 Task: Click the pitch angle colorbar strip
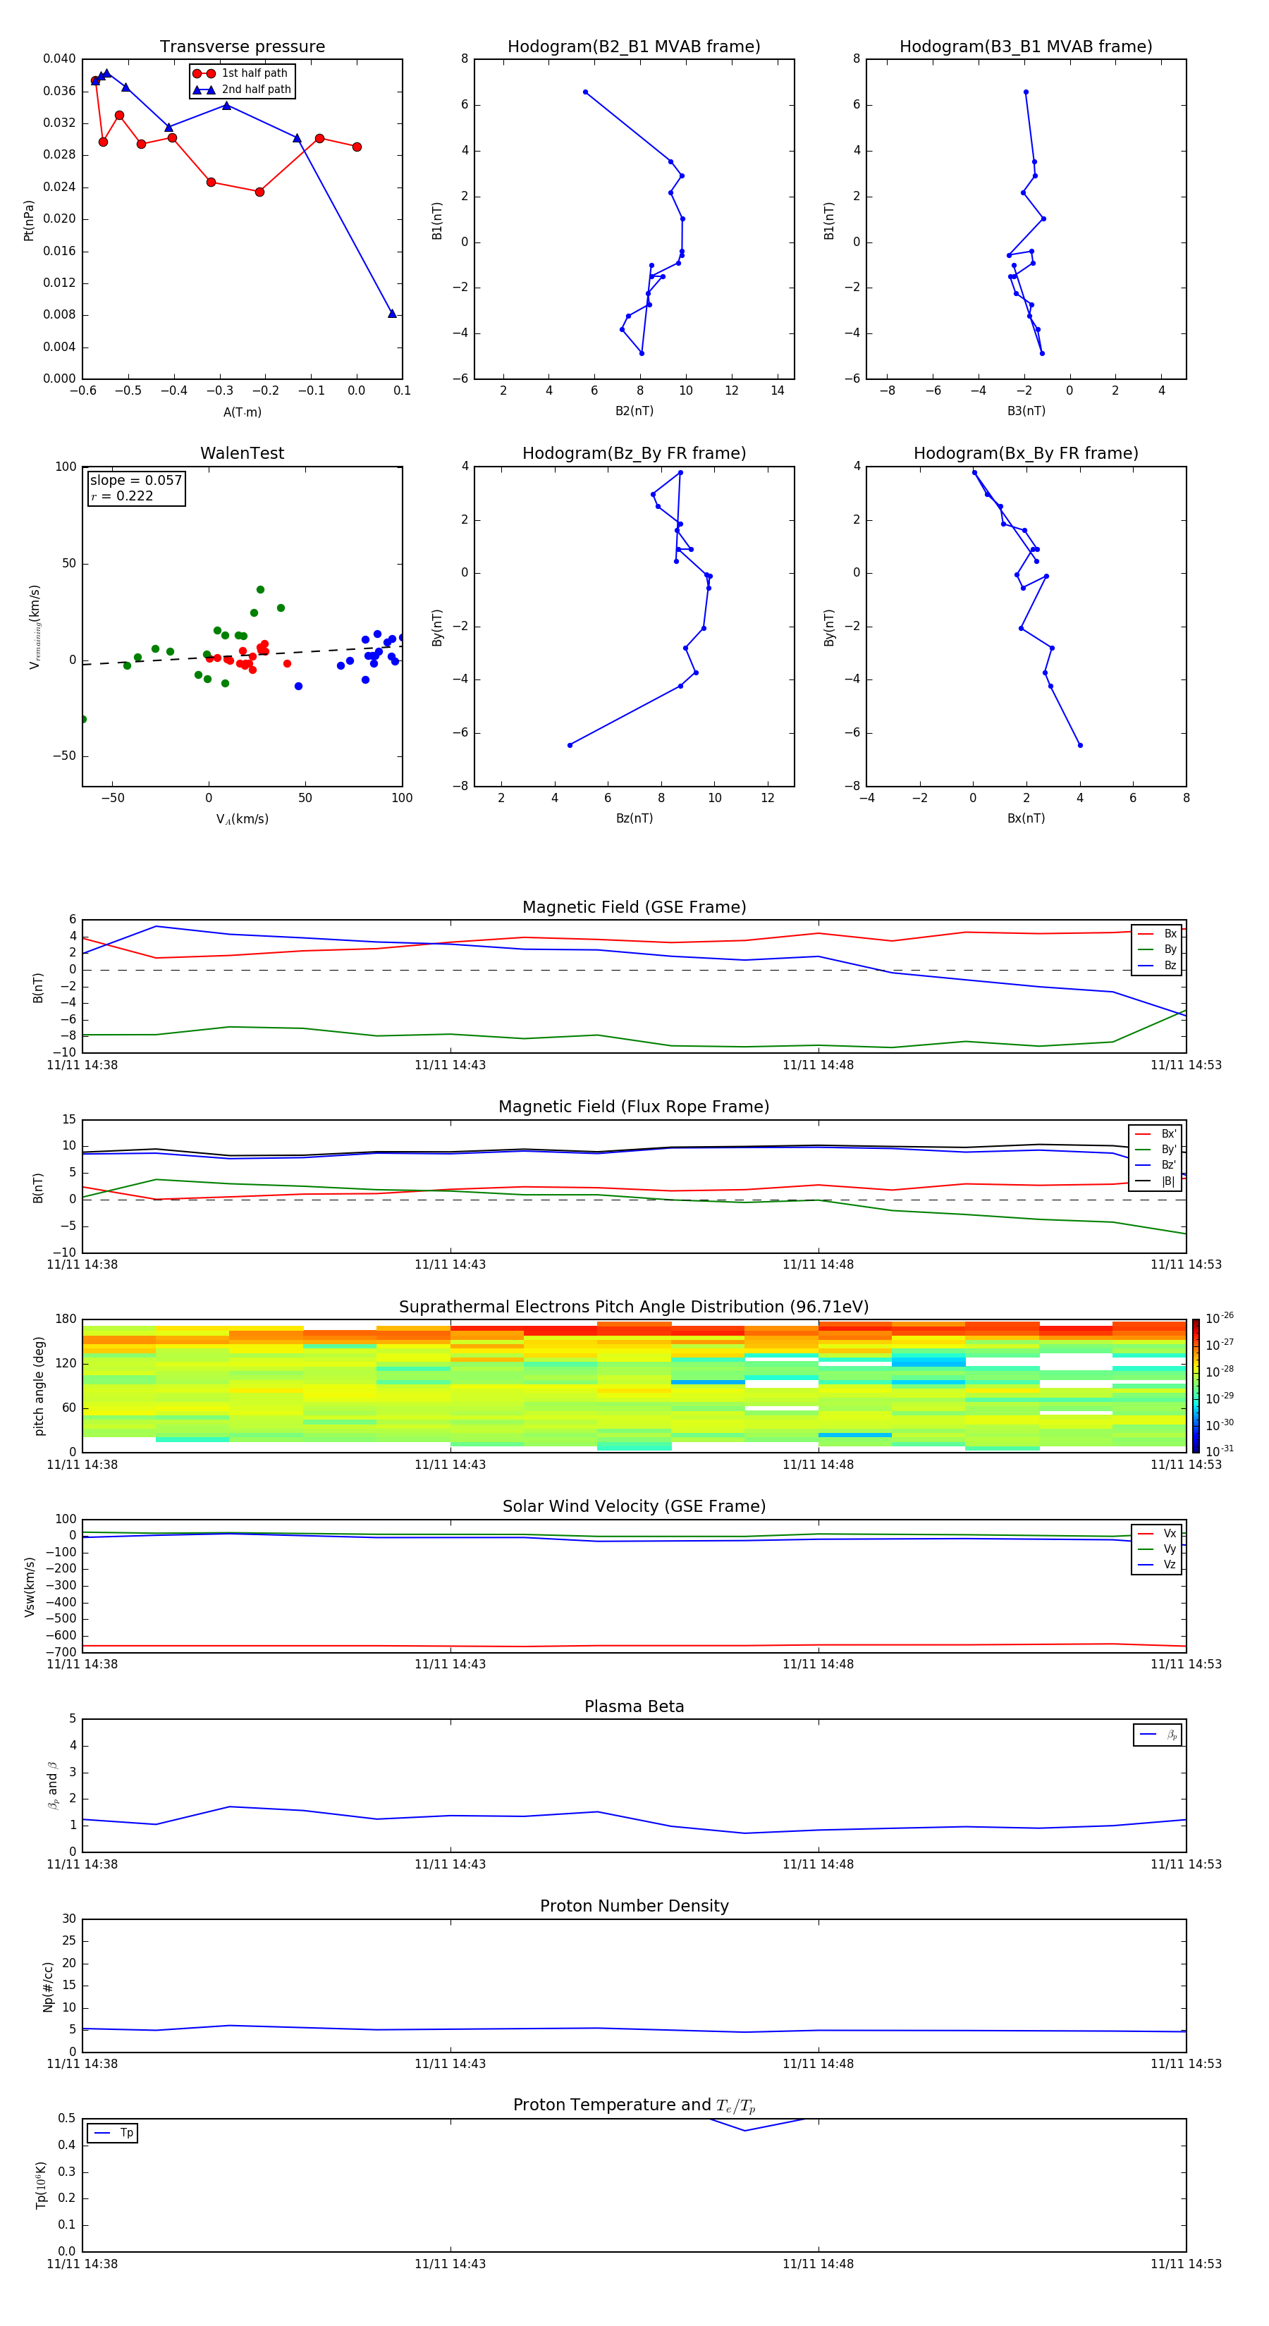tap(1196, 1386)
